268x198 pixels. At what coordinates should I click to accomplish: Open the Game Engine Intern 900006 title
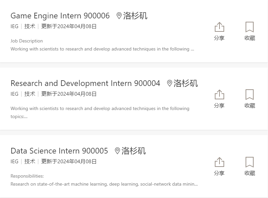[60, 16]
